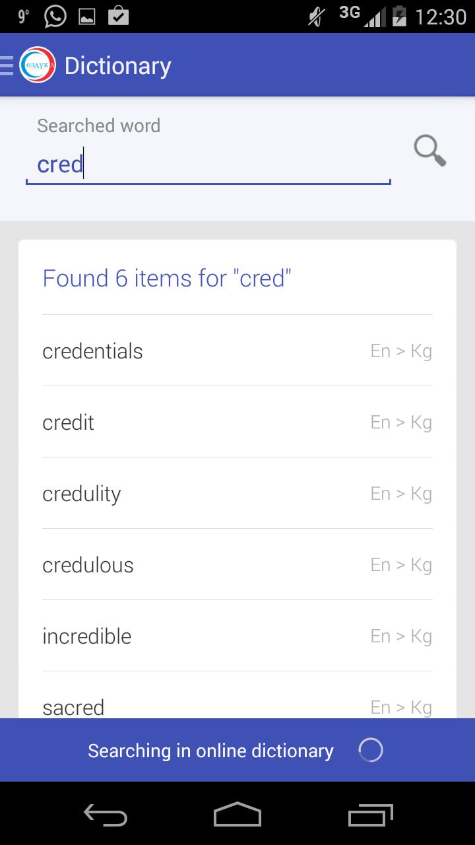Image resolution: width=475 pixels, height=845 pixels.
Task: Select the "credulous" result
Action: click(237, 565)
